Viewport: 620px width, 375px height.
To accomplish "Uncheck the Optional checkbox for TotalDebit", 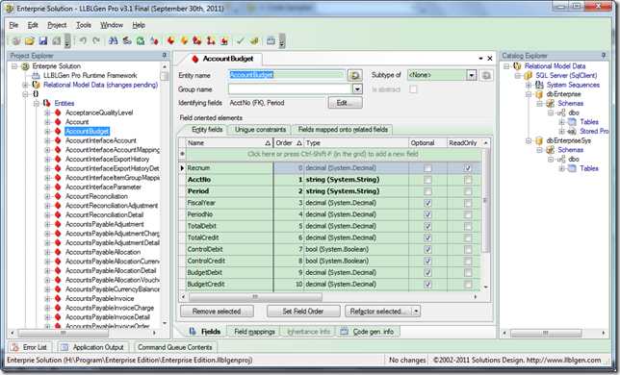I will tap(427, 227).
